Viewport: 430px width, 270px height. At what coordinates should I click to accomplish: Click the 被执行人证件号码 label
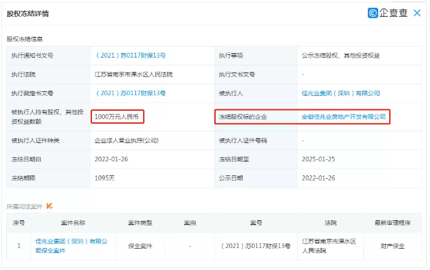pos(243,141)
